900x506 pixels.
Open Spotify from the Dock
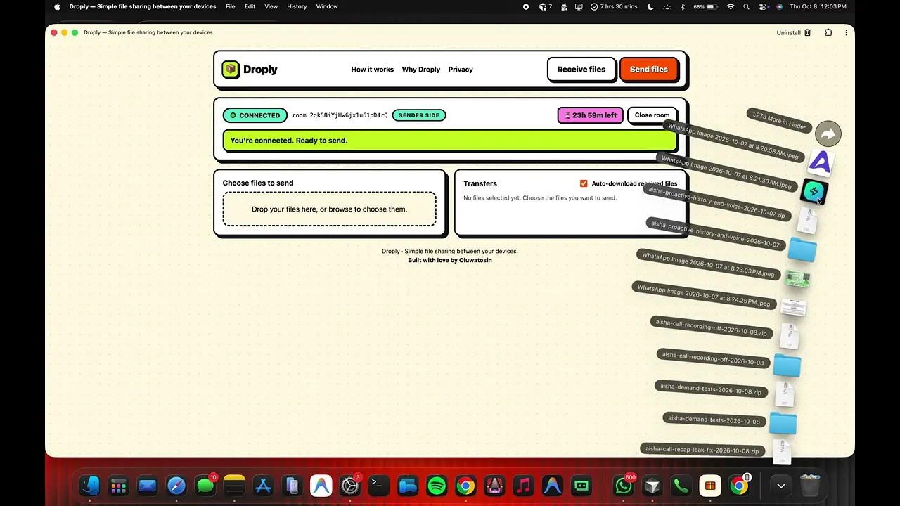click(437, 486)
